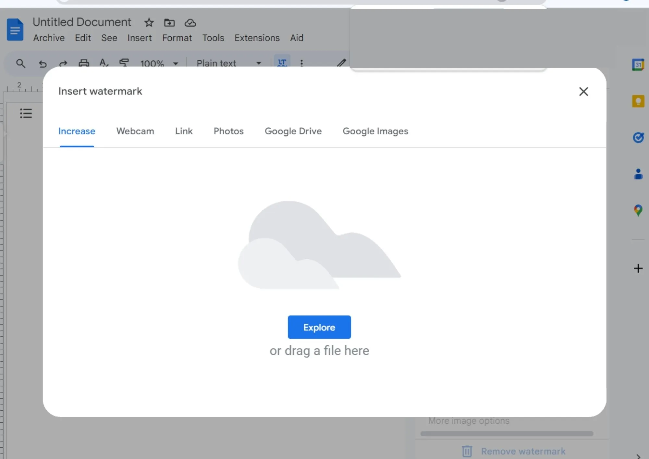Click the paint format icon

point(124,62)
